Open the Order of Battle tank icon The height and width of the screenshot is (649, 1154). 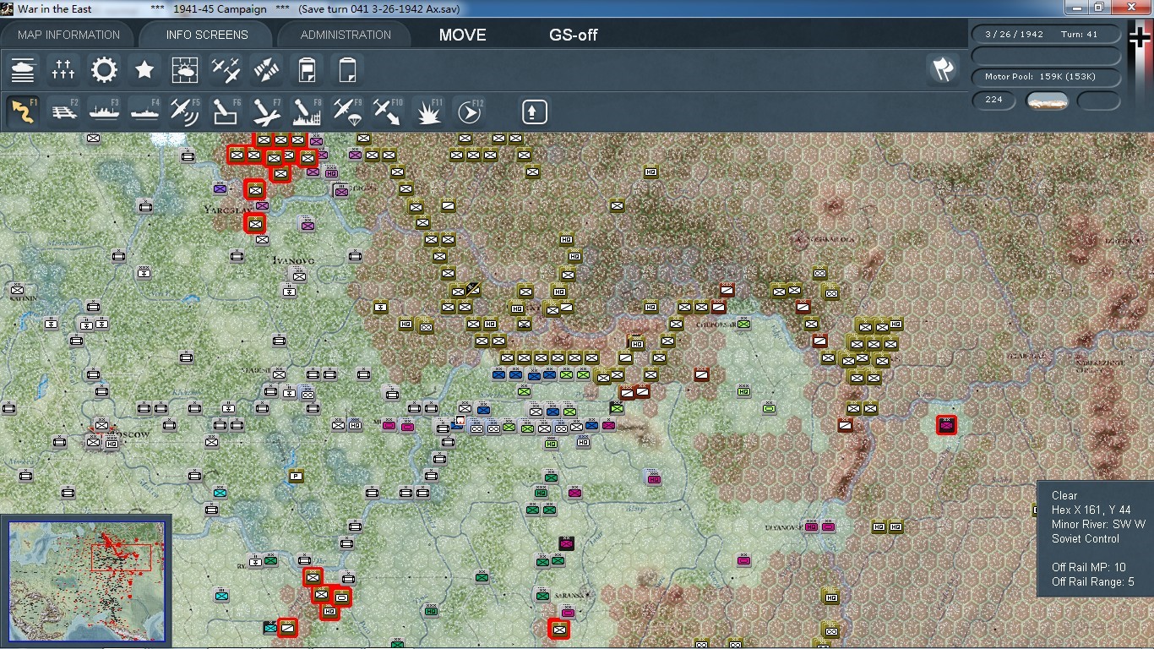(x=23, y=69)
